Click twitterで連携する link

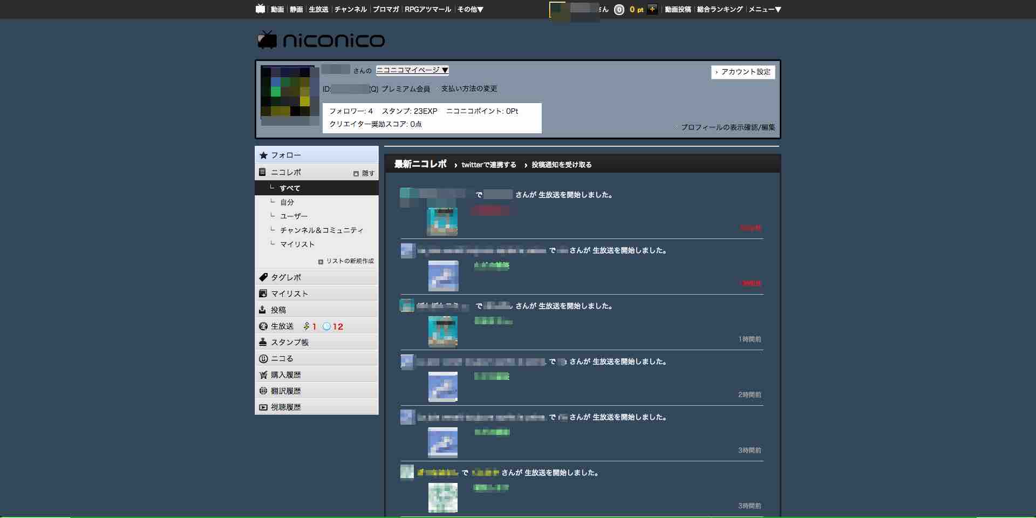pos(488,165)
